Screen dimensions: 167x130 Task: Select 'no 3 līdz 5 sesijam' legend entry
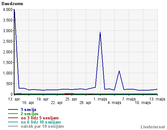(x=40, y=118)
